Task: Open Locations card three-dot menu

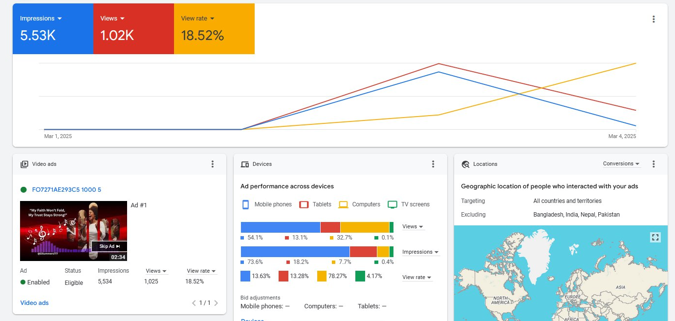Action: click(x=653, y=164)
